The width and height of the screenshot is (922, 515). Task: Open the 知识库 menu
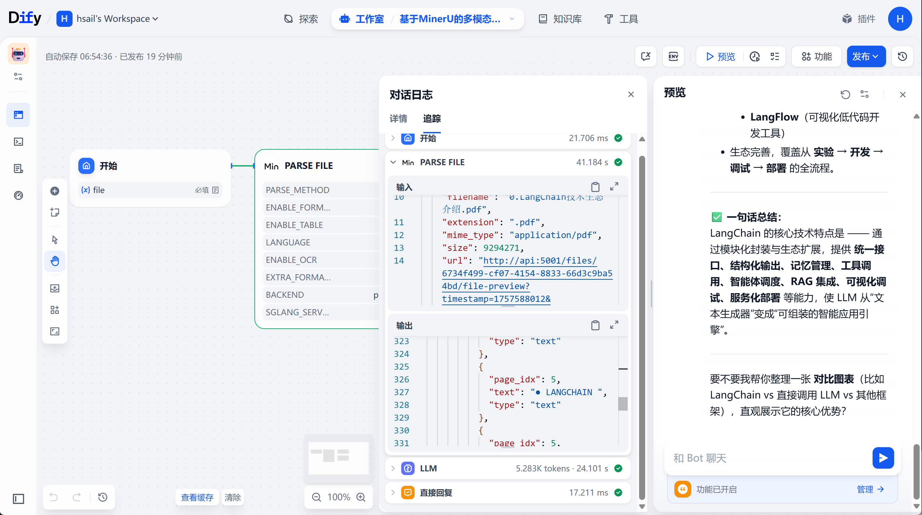click(x=560, y=18)
